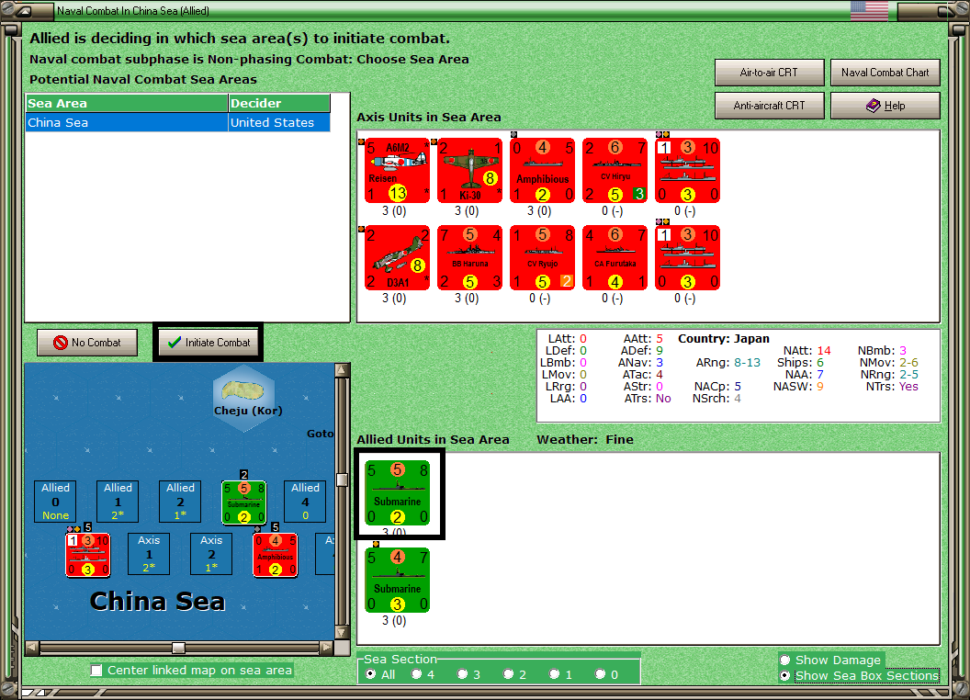Screen dimensions: 970x700
Task: Select sea section 1 radio button
Action: tap(554, 674)
